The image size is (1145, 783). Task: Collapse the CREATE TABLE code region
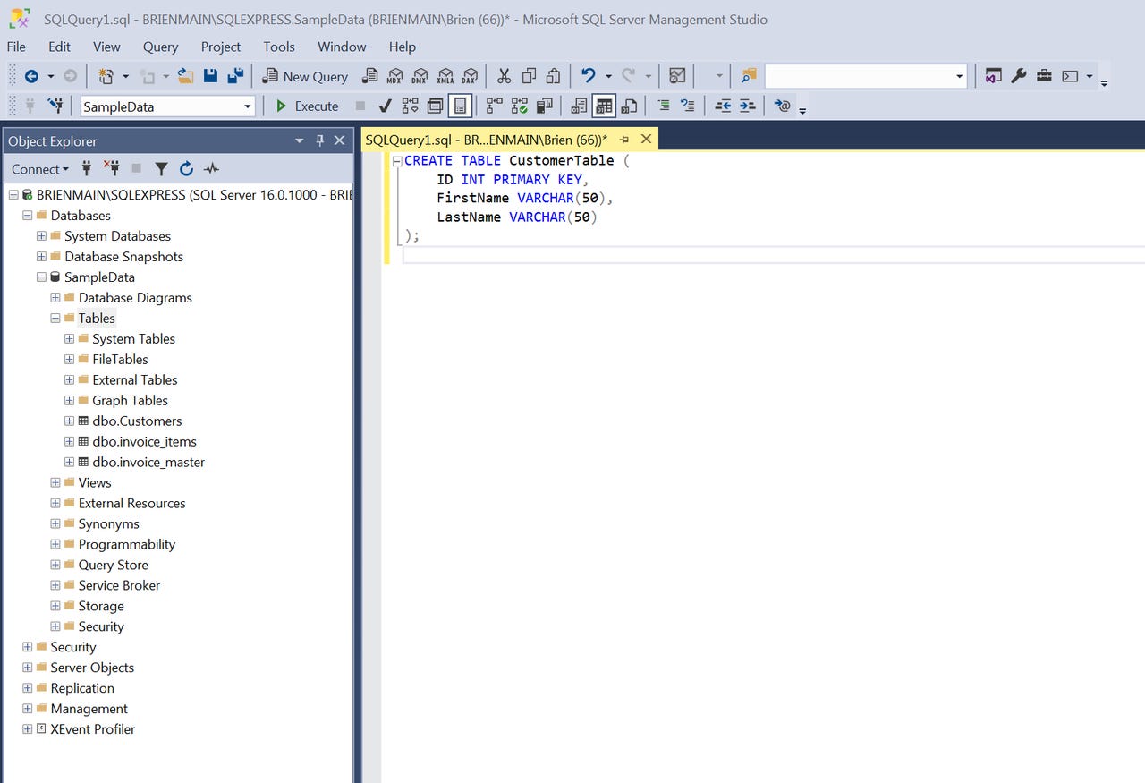(396, 160)
